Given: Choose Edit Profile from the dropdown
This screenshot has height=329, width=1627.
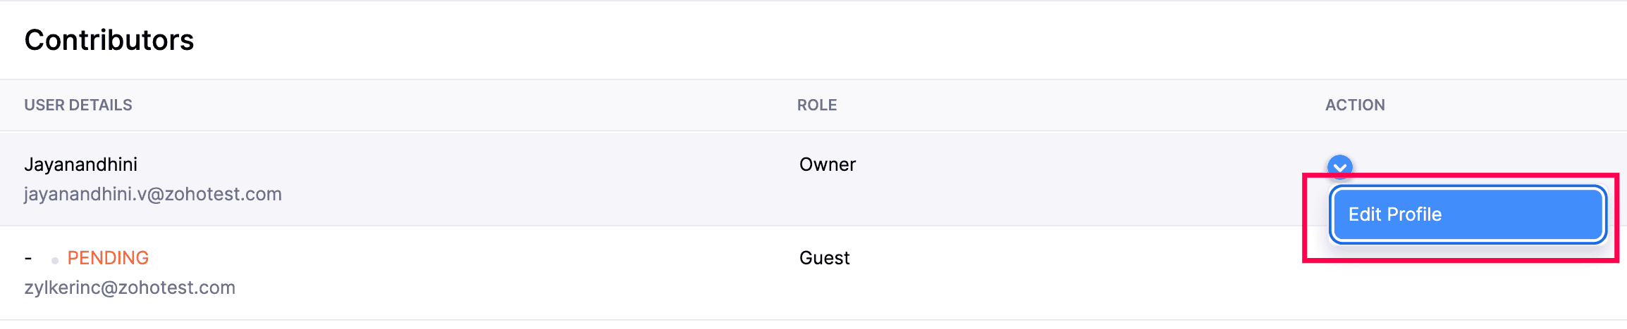Looking at the screenshot, I should coord(1466,214).
